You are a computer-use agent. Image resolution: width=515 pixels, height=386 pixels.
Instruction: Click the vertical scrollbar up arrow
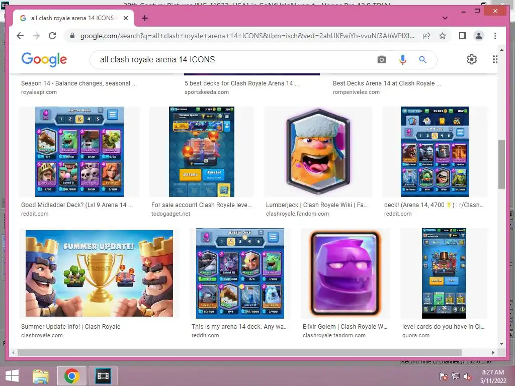(501, 50)
